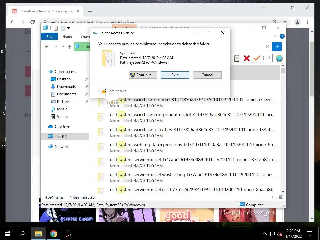This screenshot has width=320, height=240.
Task: Clear the Explorer search box
Action: [x=267, y=47]
